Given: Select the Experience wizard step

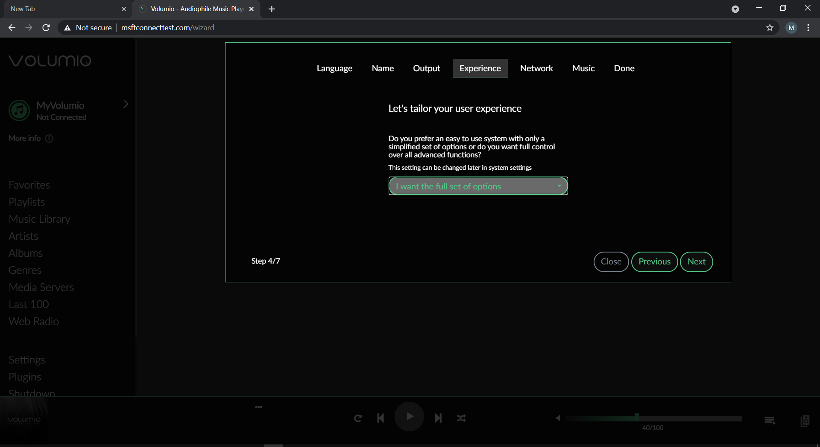Looking at the screenshot, I should coord(480,68).
